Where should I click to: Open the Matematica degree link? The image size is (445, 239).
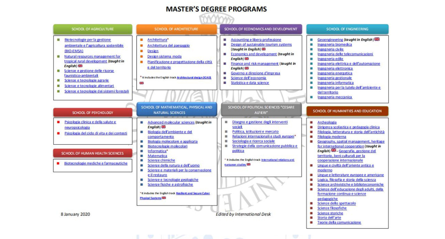(157, 156)
